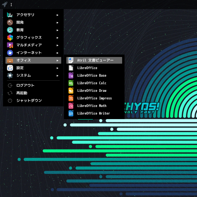Launch LibreOffice Math
This screenshot has height=197, width=197.
pyautogui.click(x=94, y=106)
